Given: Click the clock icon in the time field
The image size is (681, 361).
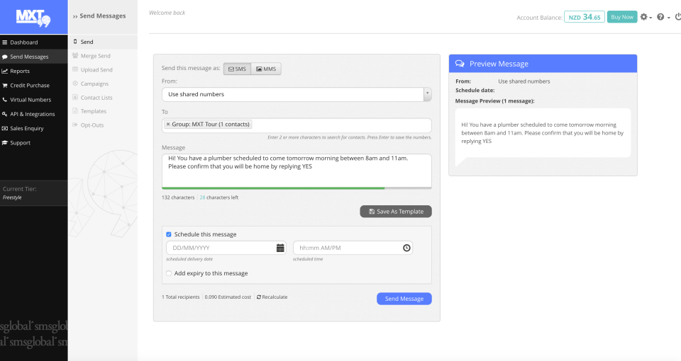Looking at the screenshot, I should point(406,248).
